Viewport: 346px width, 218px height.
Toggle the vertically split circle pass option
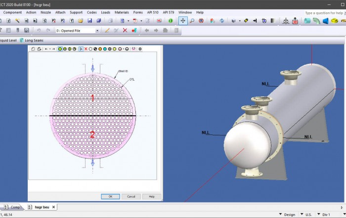coord(70,49)
